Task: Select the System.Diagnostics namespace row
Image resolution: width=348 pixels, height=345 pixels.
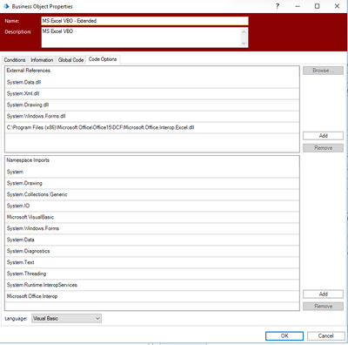Action: click(x=152, y=251)
